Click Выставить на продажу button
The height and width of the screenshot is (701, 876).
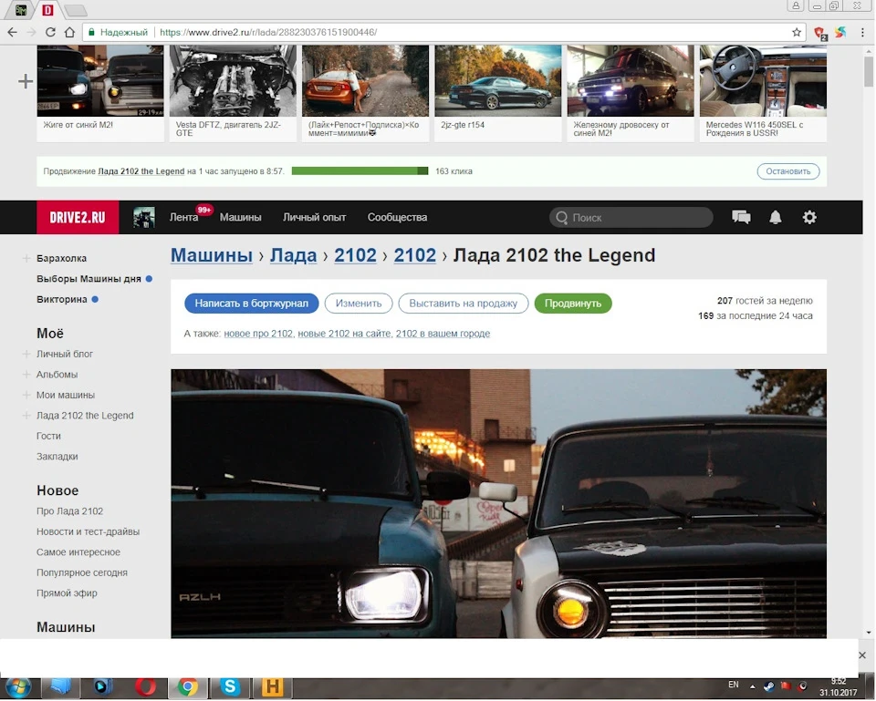click(x=464, y=303)
